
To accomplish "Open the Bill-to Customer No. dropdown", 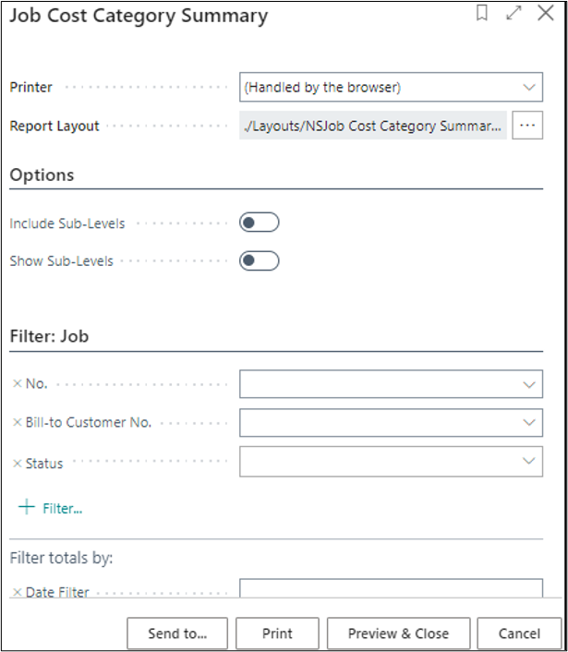I will 529,422.
